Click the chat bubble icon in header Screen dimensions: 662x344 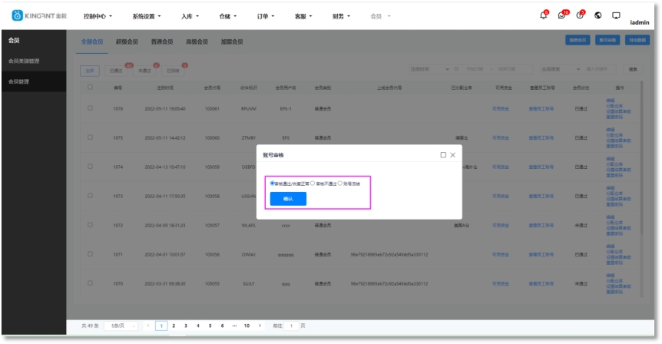615,16
